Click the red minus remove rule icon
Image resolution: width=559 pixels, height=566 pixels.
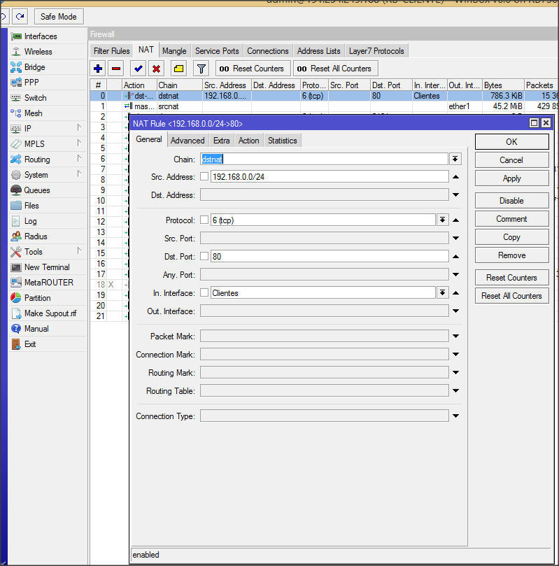click(x=116, y=69)
